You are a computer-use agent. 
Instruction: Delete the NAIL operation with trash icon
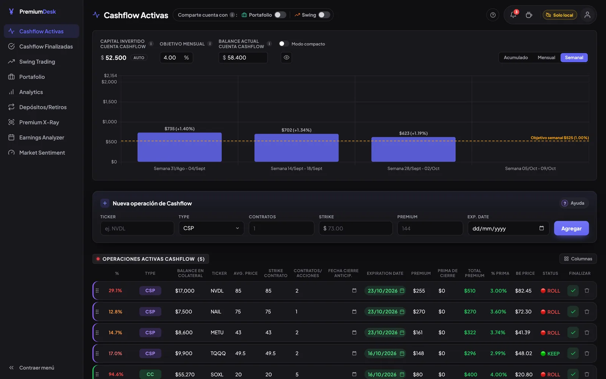coord(587,312)
